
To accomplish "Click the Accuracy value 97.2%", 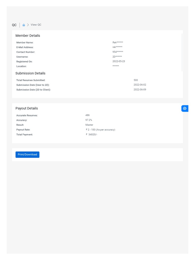I will [x=89, y=120].
